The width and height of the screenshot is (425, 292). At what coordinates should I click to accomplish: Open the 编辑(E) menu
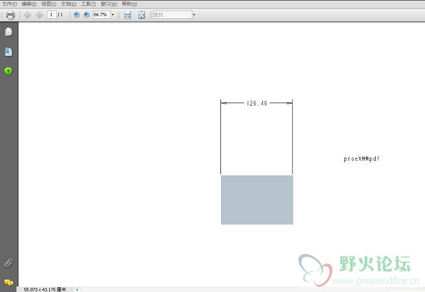29,4
